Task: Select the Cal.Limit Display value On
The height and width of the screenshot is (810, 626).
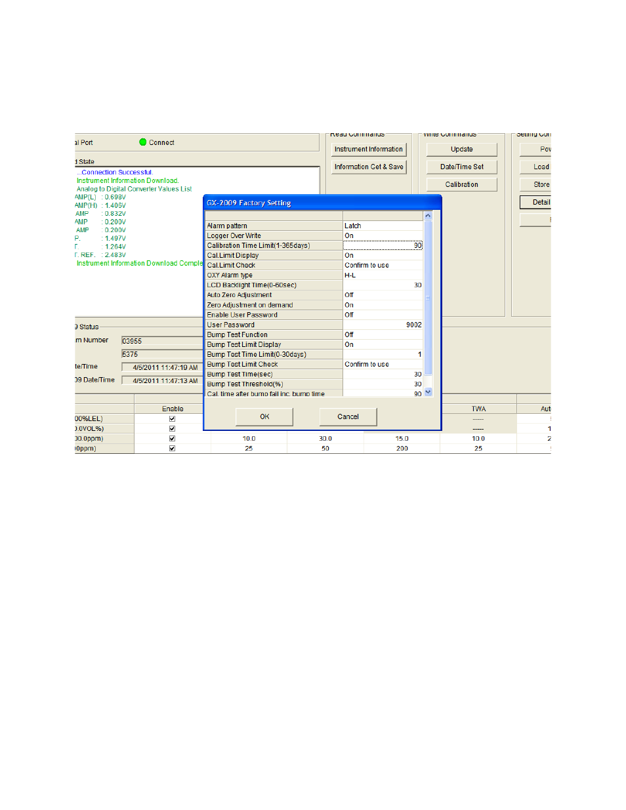Action: [383, 255]
